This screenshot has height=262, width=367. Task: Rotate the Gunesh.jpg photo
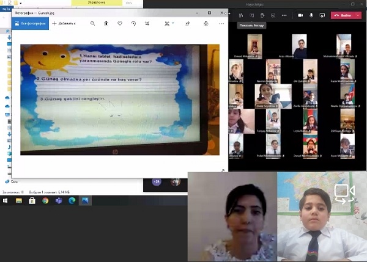coord(133,24)
